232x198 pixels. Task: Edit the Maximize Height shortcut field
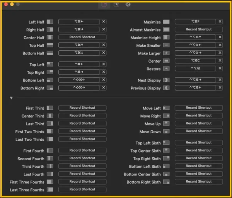195,37
